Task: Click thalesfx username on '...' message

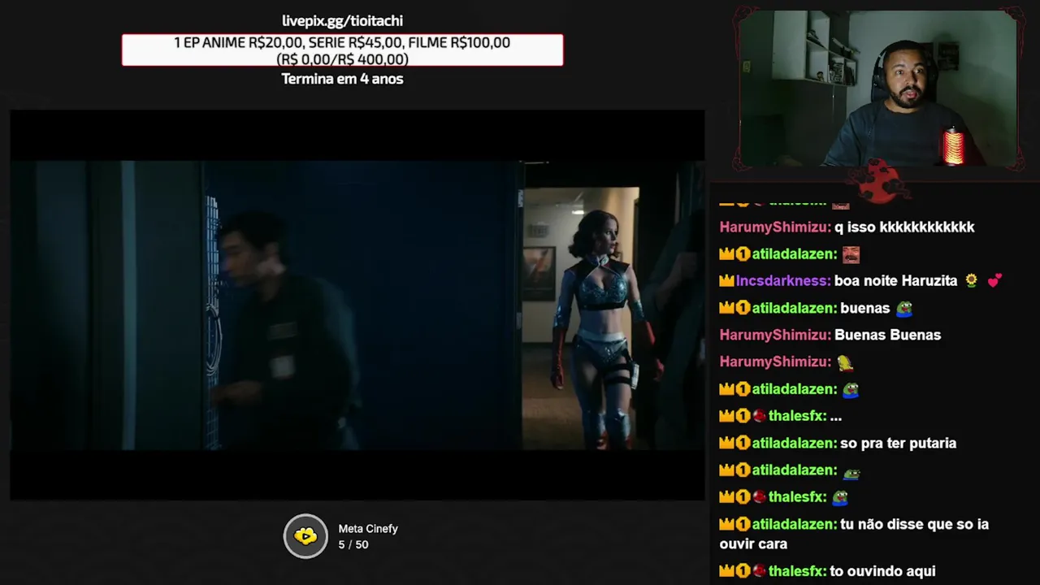Action: tap(797, 415)
